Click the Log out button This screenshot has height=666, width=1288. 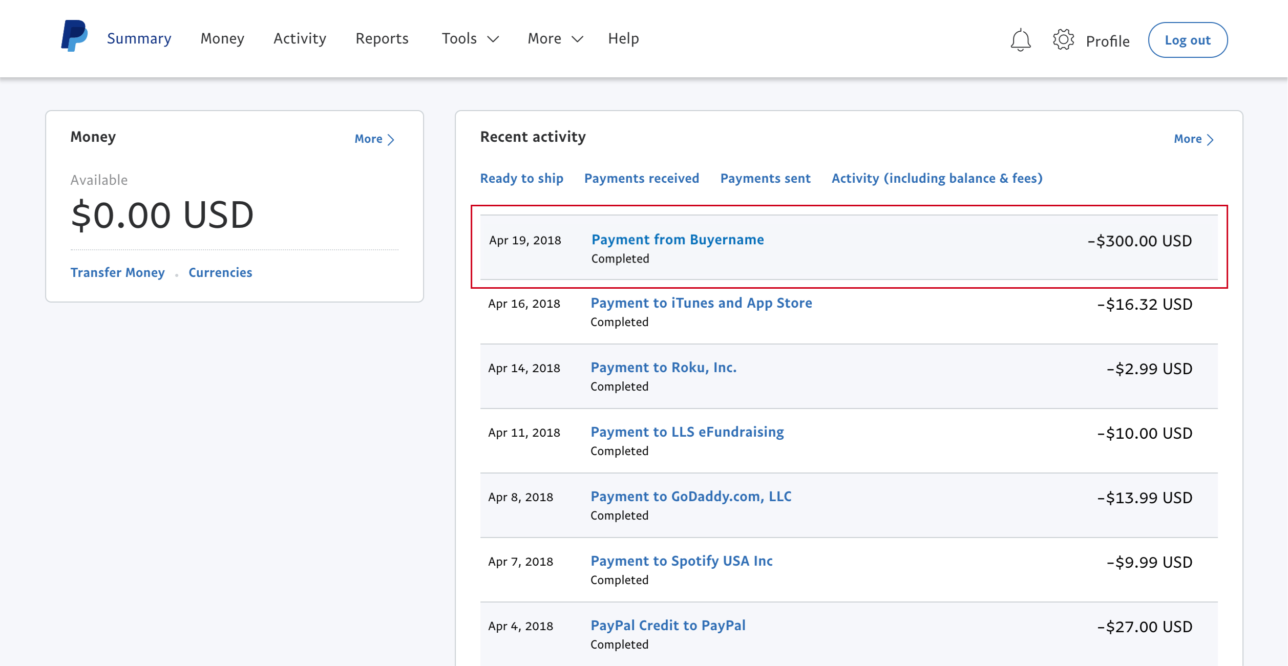(x=1188, y=40)
